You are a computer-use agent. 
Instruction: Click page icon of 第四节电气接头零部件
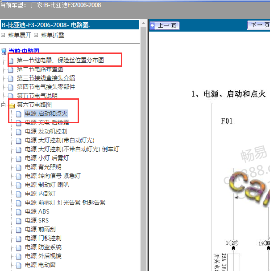[11, 88]
